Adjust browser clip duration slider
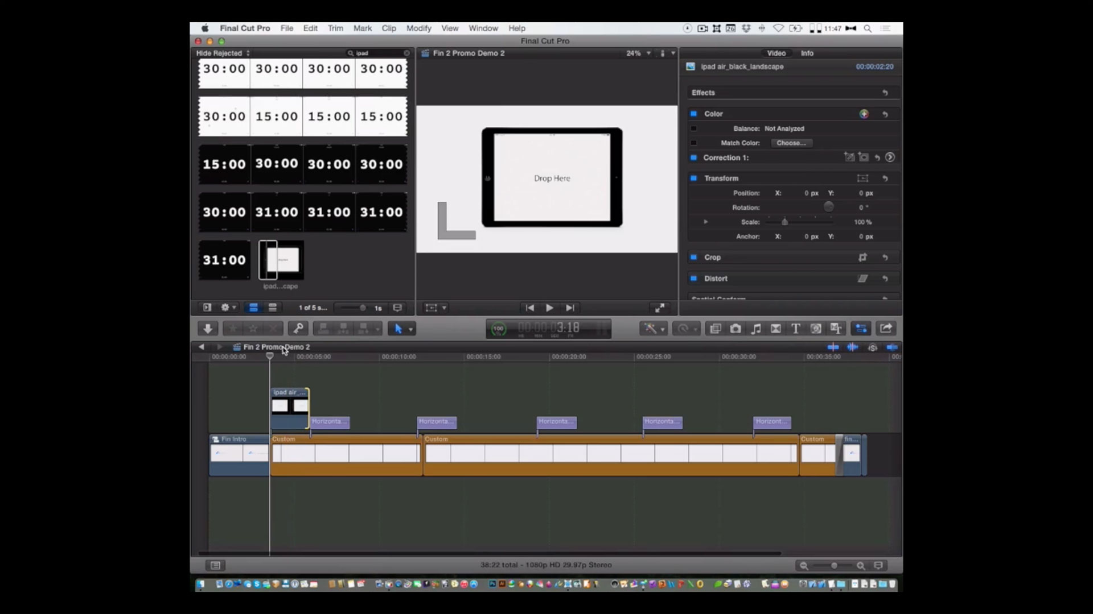 (x=363, y=308)
